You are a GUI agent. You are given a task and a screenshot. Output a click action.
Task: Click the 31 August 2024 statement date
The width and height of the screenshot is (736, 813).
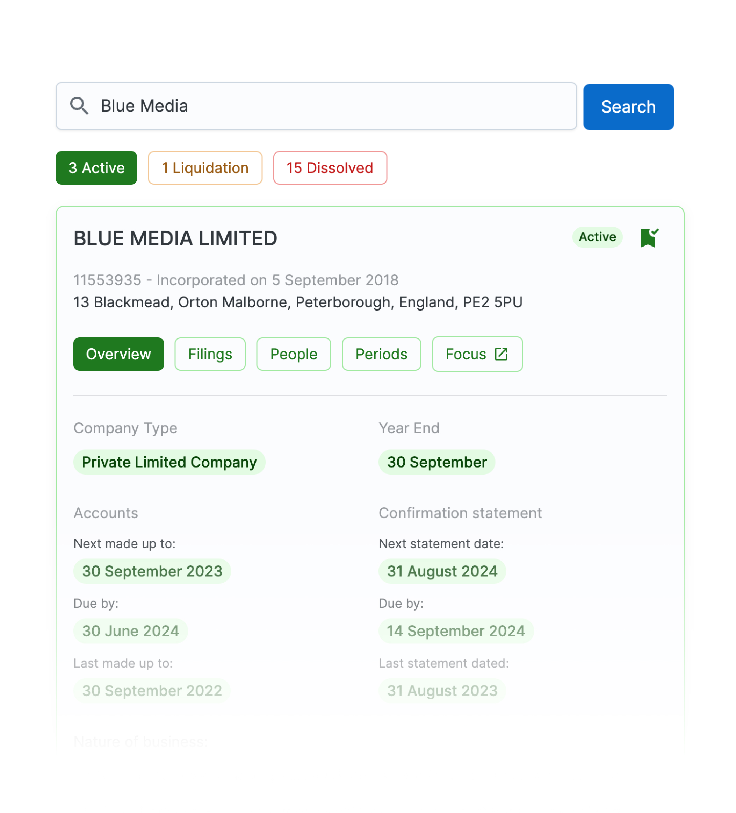pos(442,571)
